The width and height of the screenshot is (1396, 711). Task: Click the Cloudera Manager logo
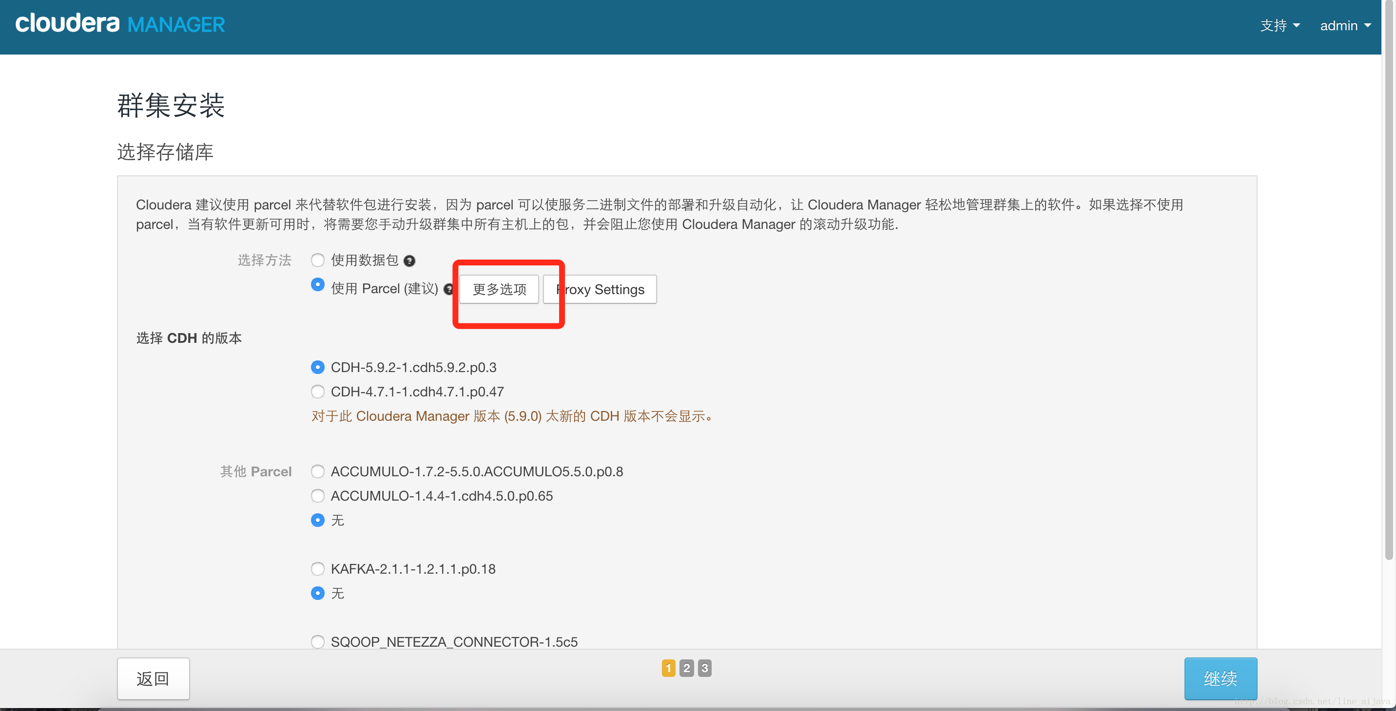(120, 24)
